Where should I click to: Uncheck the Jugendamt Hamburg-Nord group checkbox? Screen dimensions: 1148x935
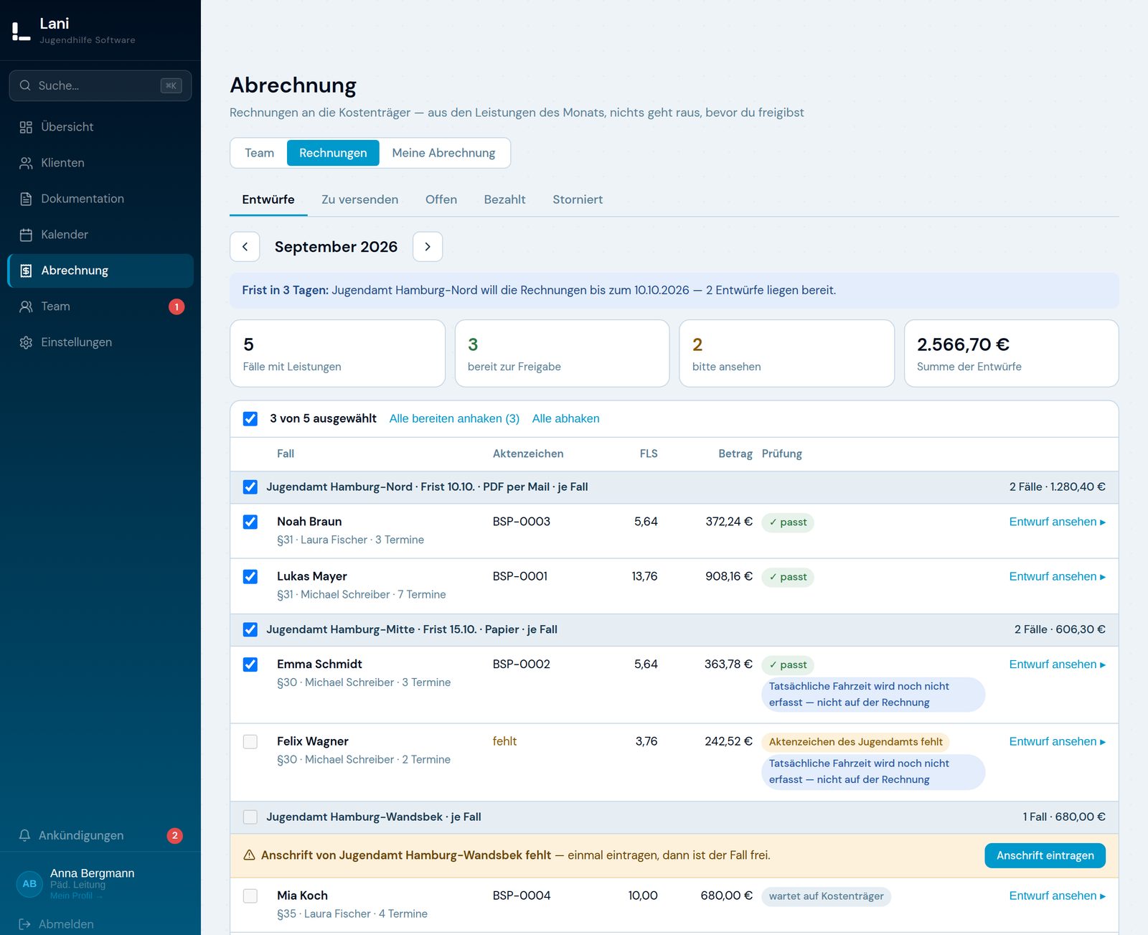pyautogui.click(x=250, y=487)
